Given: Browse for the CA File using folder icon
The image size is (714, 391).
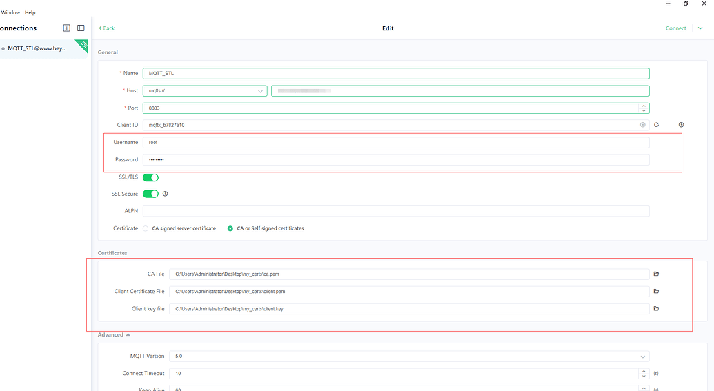Looking at the screenshot, I should pos(656,274).
